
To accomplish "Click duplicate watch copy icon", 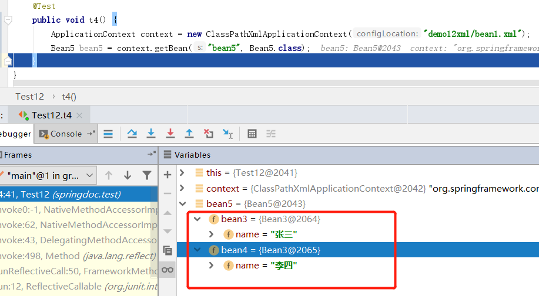I will tap(168, 250).
